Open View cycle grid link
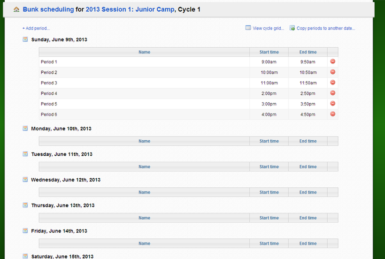Screen dimensions: 385x259 click(x=268, y=29)
